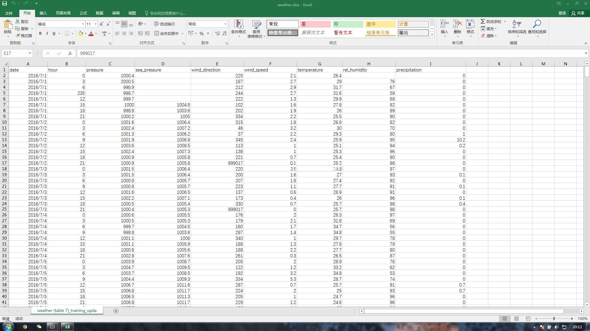Click the Share (共享) button
Image resolution: width=590 pixels, height=331 pixels.
pos(578,13)
